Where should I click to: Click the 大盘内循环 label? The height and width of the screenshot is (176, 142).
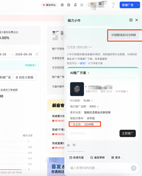tap(58, 86)
